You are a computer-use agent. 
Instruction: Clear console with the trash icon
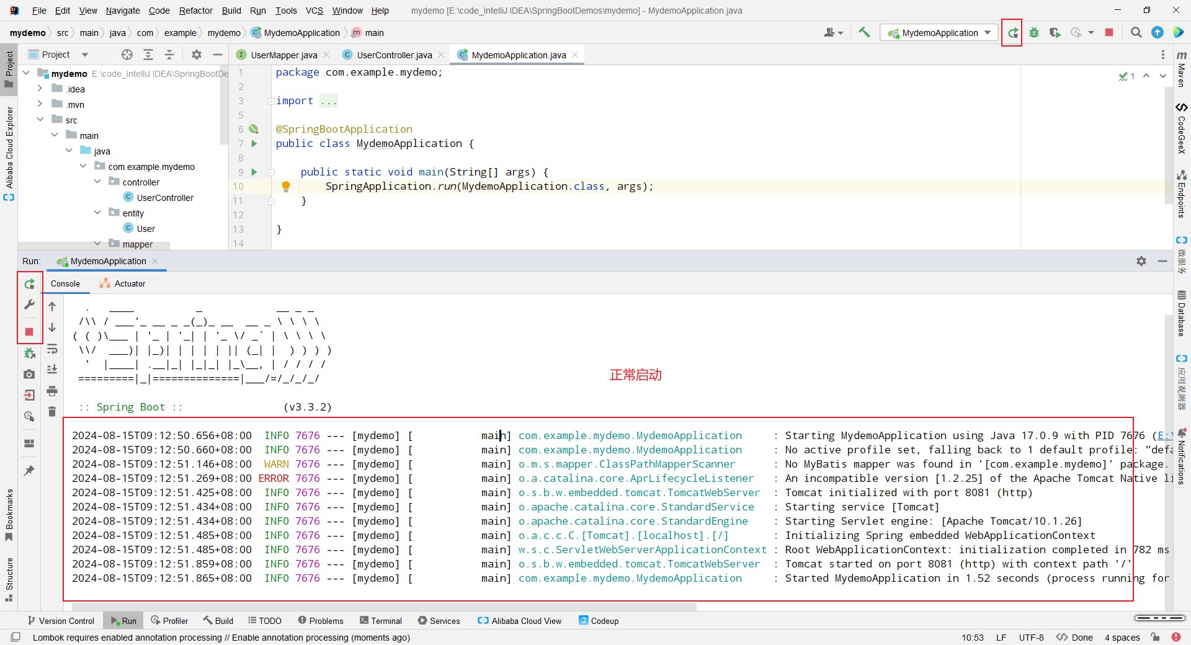(52, 412)
